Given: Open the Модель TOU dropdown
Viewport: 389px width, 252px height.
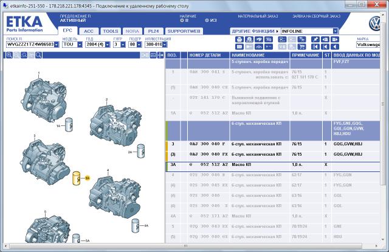Looking at the screenshot, I should 80,44.
